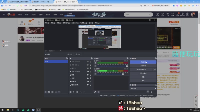The width and height of the screenshot is (200, 112).
Task: Click the browser refresh icon
Action: 17,5
